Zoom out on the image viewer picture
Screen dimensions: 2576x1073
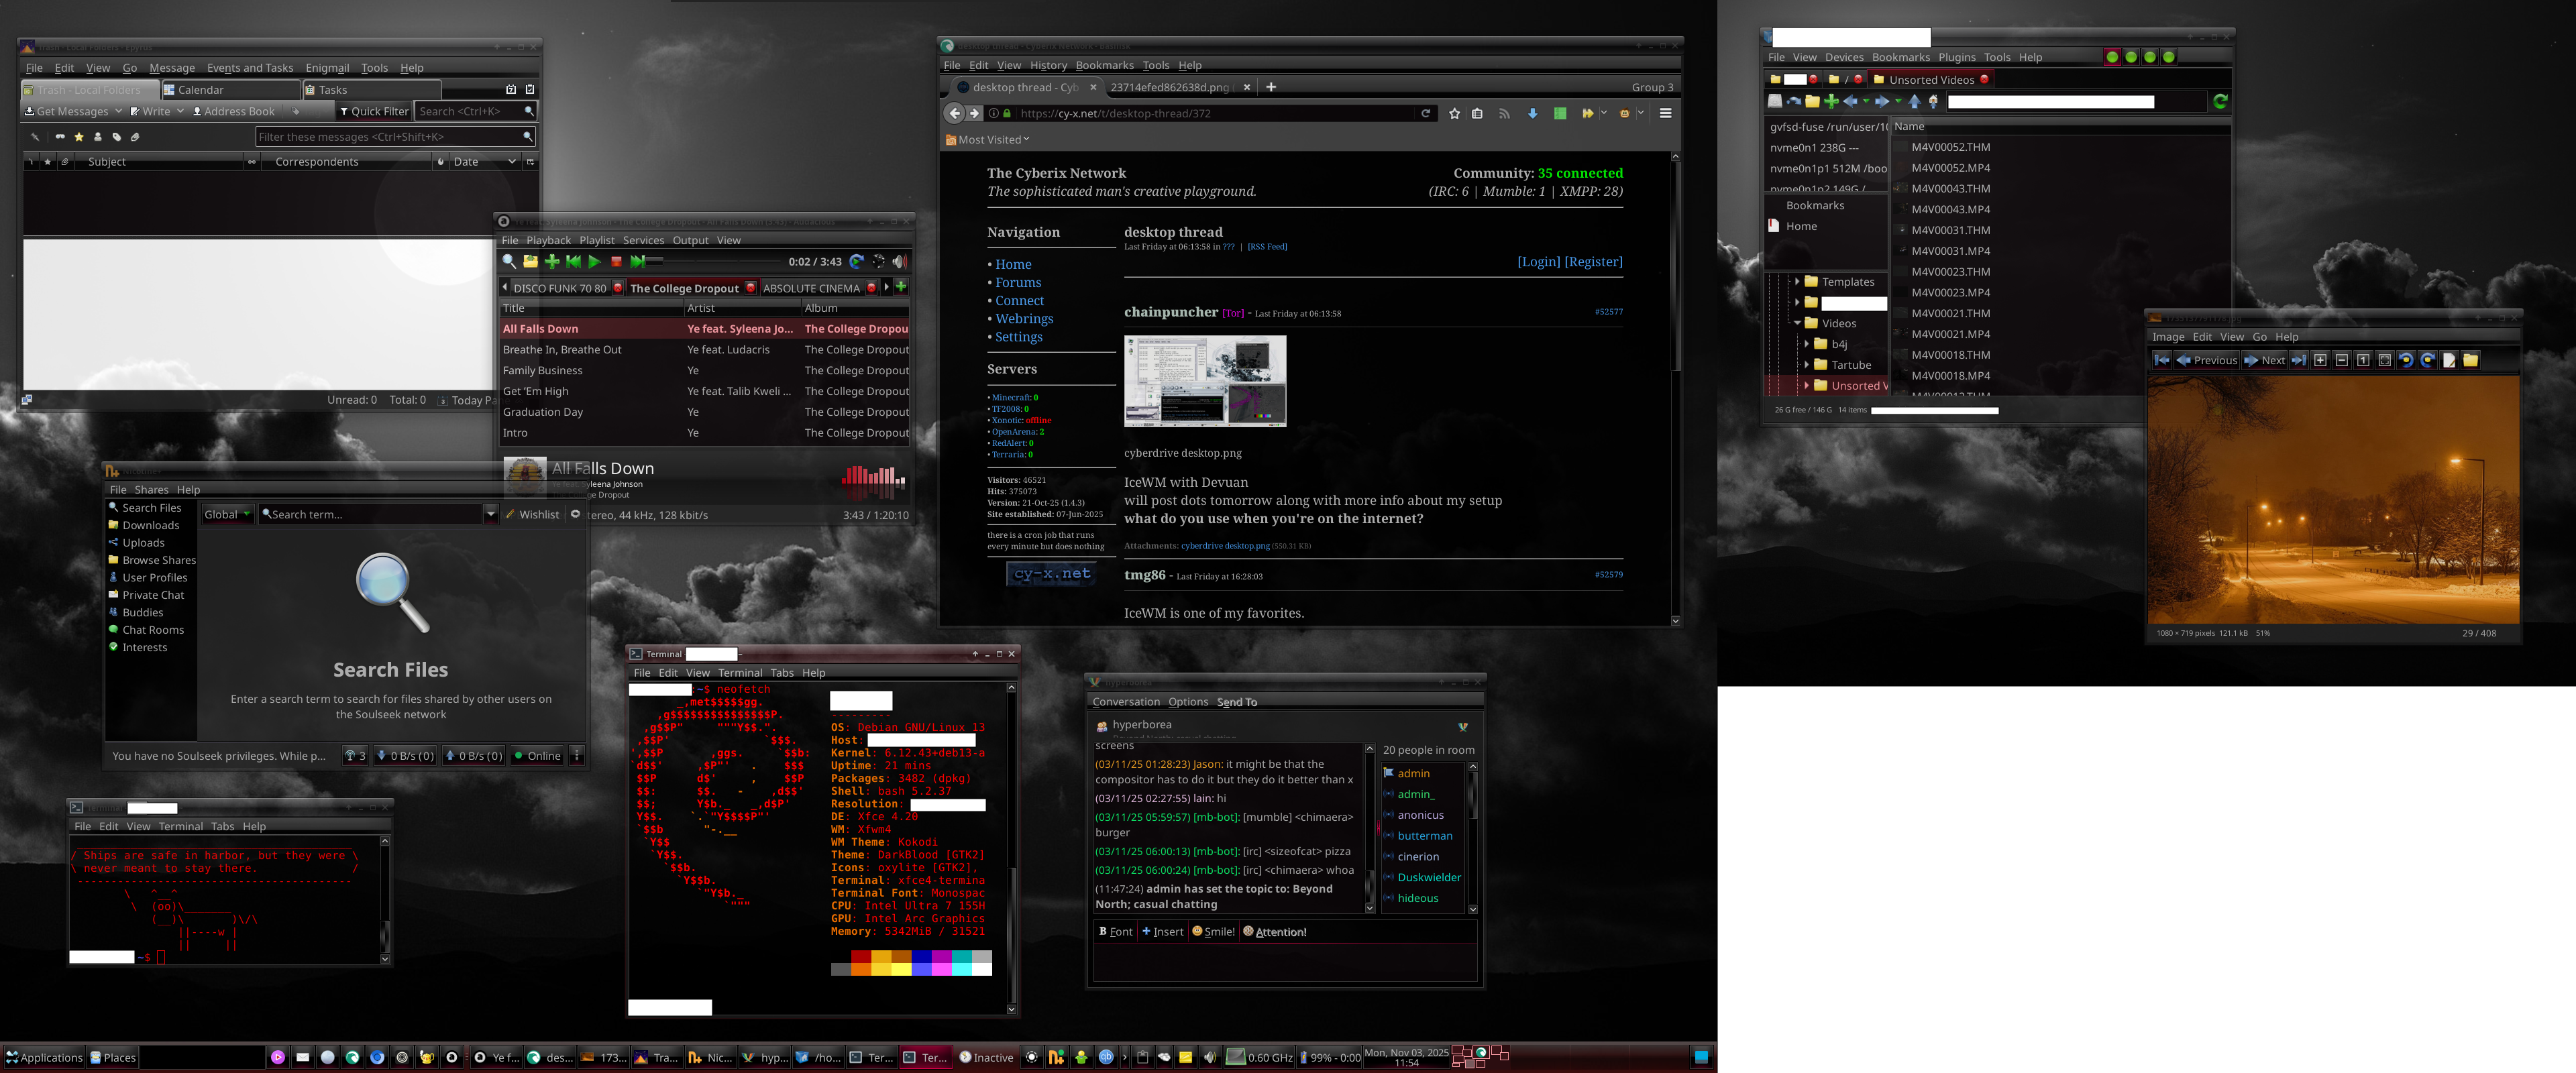[x=2342, y=360]
